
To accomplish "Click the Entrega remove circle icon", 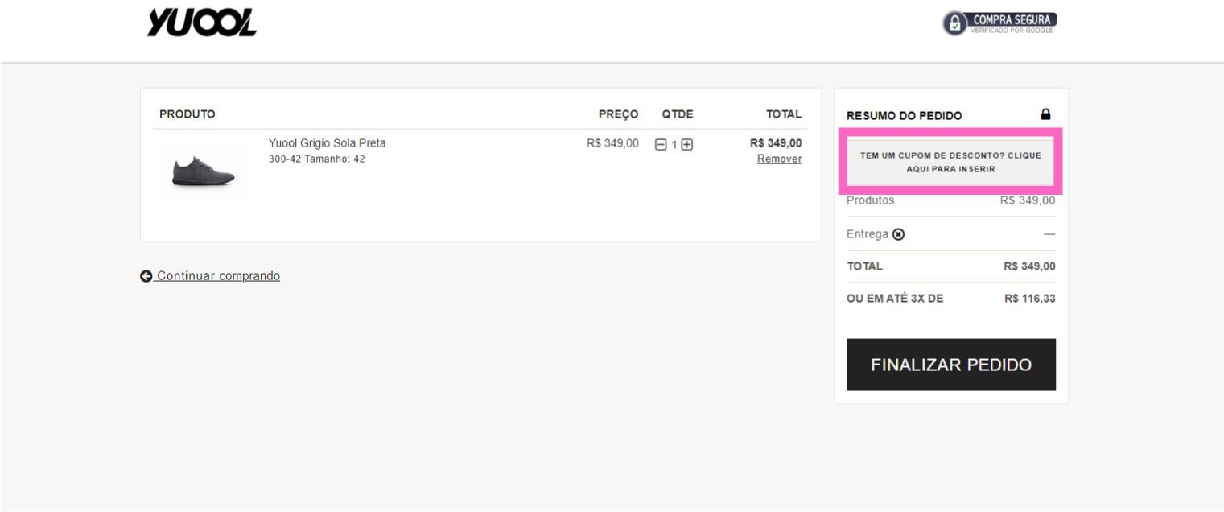I will (899, 234).
